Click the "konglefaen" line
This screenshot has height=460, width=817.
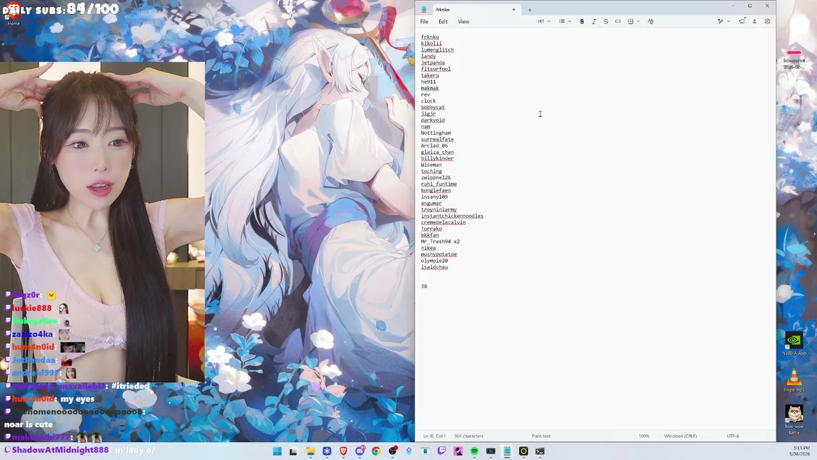tap(436, 190)
